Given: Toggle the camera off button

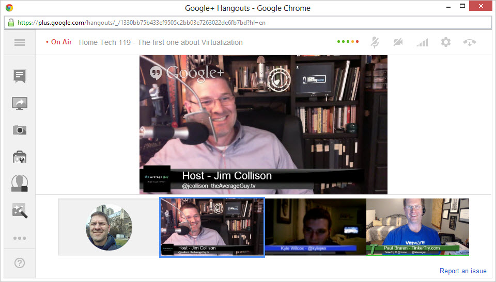Looking at the screenshot, I should [x=398, y=42].
